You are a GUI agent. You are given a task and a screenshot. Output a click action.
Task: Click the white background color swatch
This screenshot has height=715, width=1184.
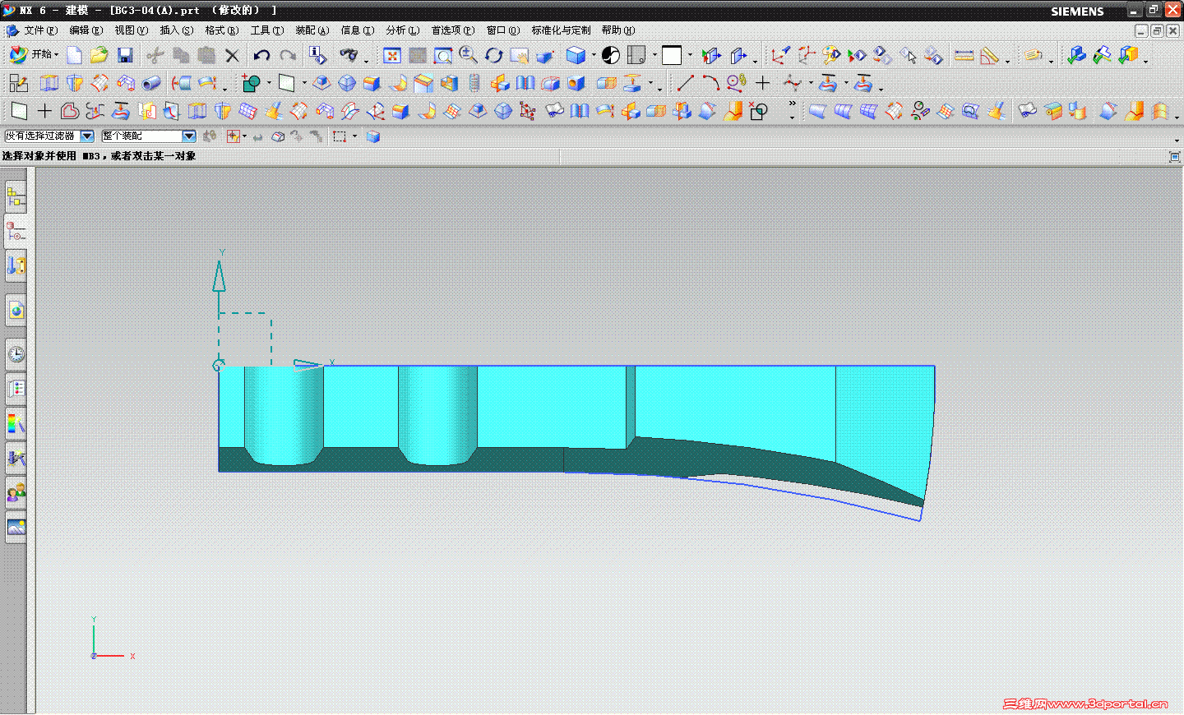(672, 55)
